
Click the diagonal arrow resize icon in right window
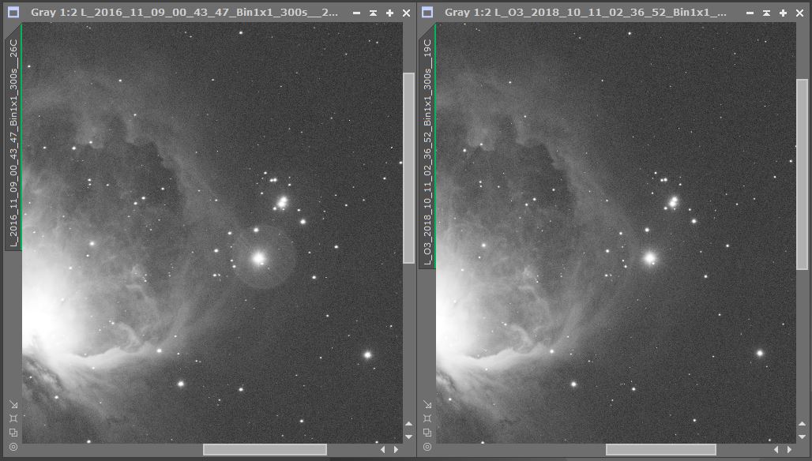pyautogui.click(x=427, y=404)
